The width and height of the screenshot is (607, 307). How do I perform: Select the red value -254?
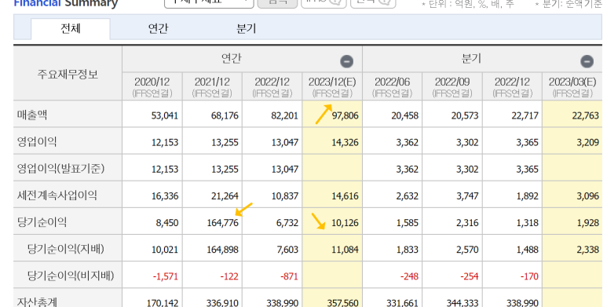[x=469, y=277]
